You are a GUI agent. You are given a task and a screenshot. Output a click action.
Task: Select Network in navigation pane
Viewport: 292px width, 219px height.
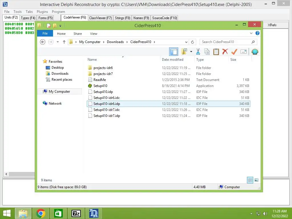point(55,103)
